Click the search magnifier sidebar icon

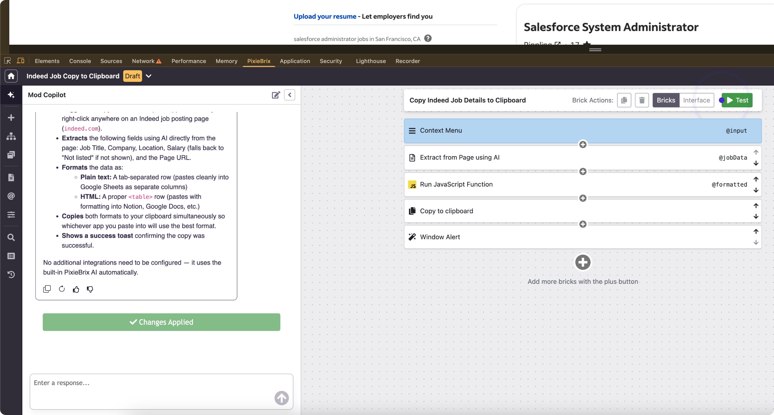tap(11, 237)
